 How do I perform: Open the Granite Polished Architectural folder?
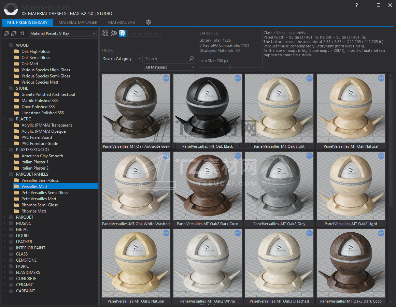[48, 94]
